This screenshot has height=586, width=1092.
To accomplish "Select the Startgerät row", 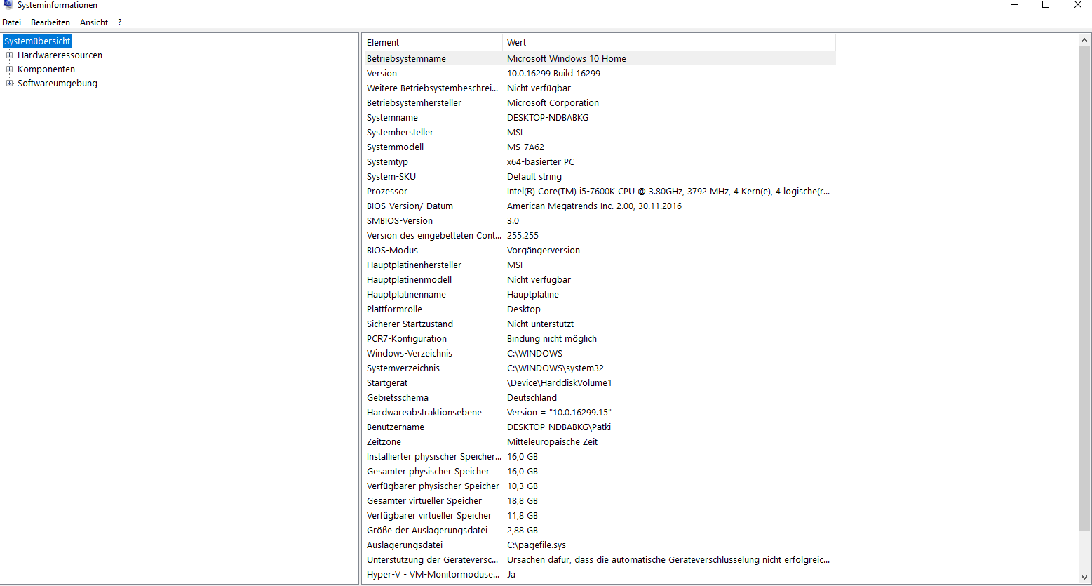I will [599, 383].
